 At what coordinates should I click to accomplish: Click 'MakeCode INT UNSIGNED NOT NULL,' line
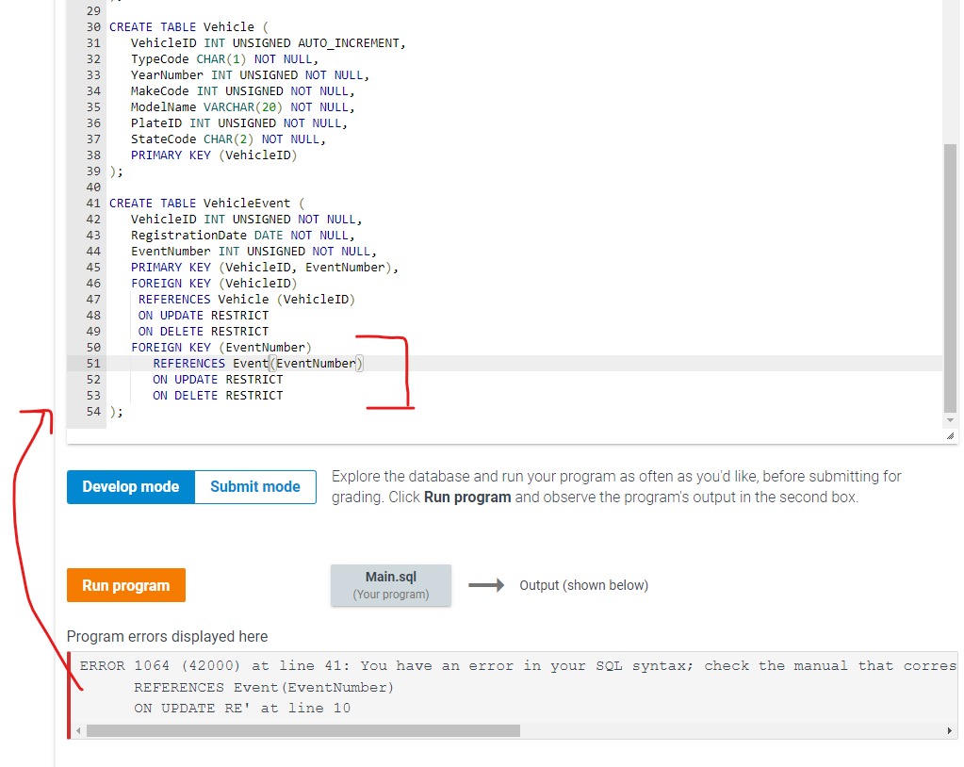tap(243, 91)
